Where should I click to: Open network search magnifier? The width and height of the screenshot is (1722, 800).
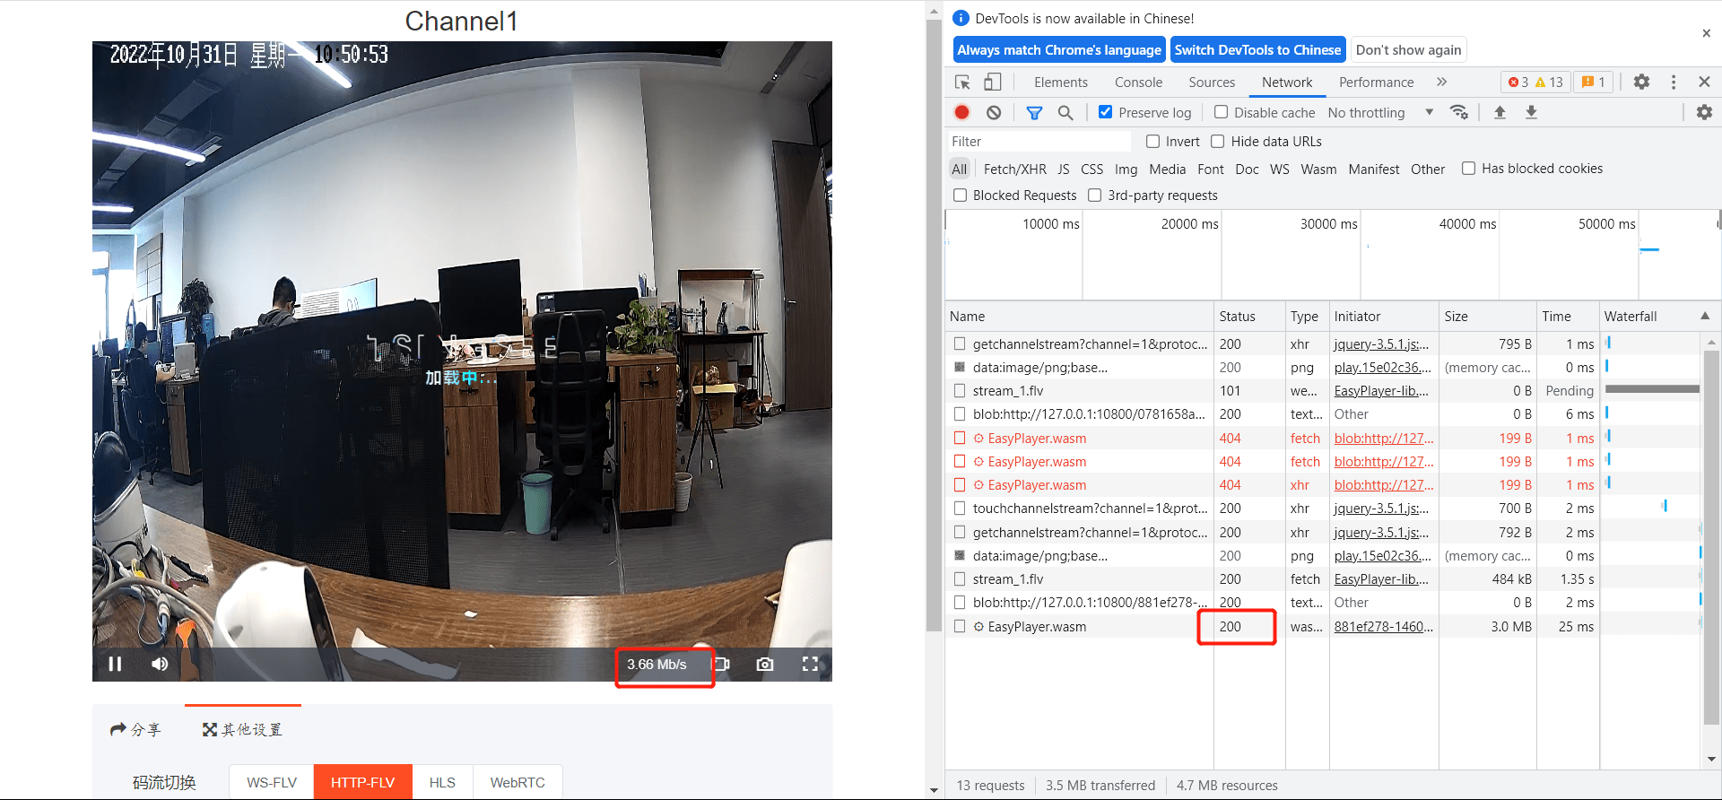click(1065, 112)
